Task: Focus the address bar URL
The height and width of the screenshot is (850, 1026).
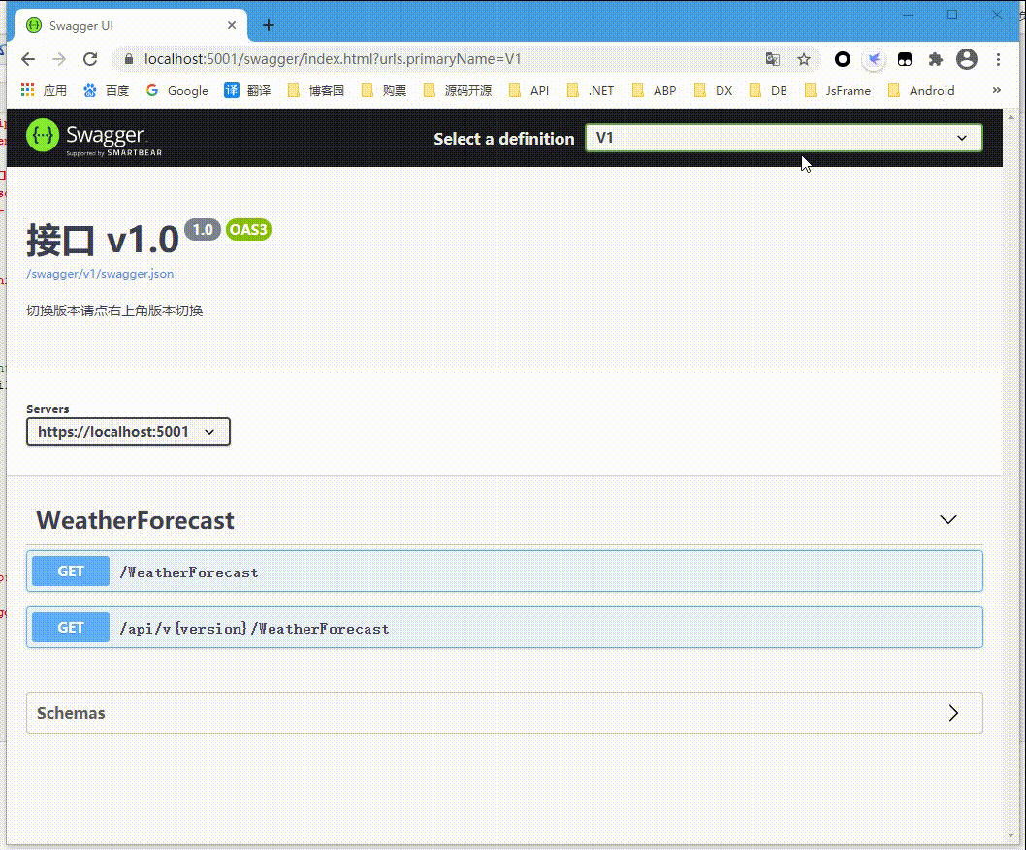Action: (x=333, y=59)
